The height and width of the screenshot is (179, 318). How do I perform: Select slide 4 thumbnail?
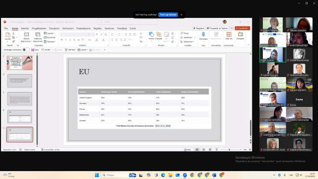point(20,116)
